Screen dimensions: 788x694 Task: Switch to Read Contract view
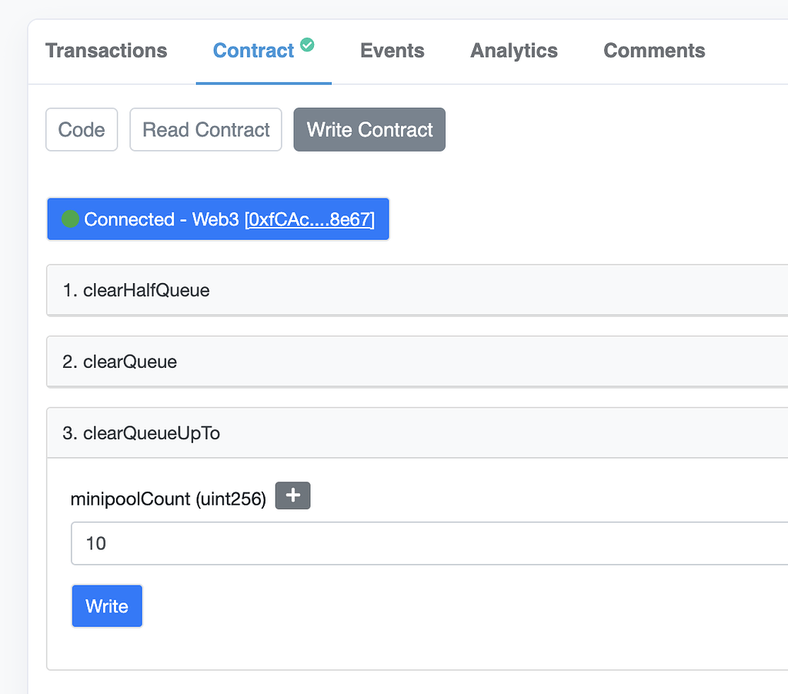point(205,129)
